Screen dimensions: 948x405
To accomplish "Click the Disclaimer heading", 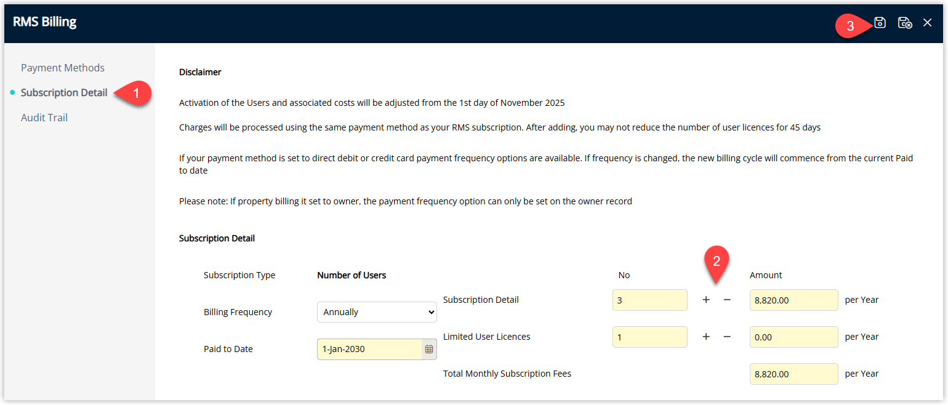I will pyautogui.click(x=200, y=72).
